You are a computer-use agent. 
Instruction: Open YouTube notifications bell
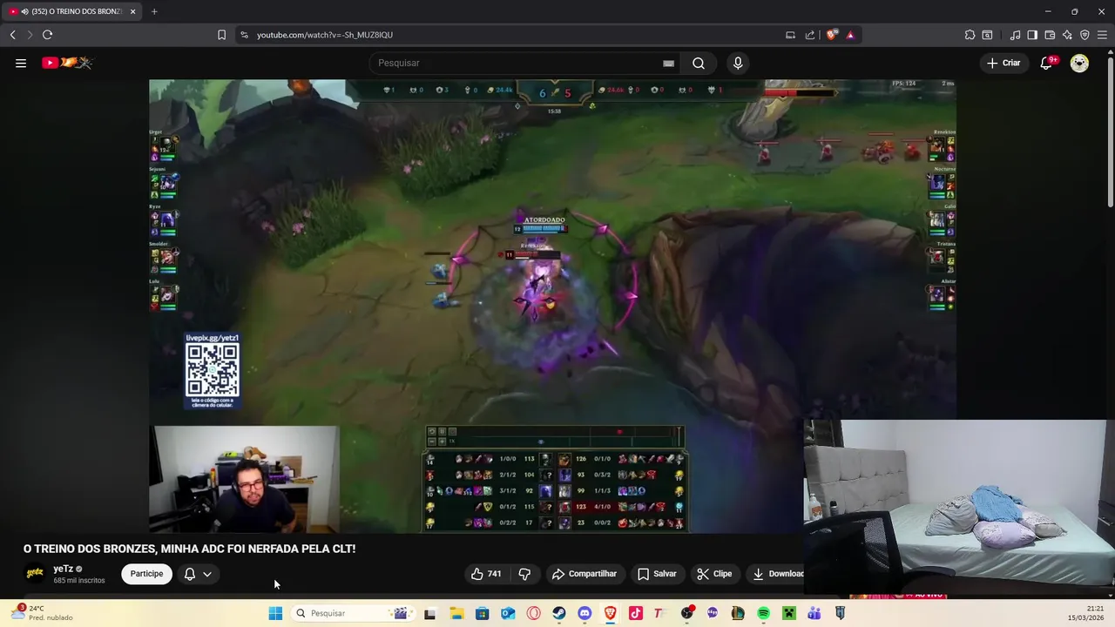click(1047, 63)
